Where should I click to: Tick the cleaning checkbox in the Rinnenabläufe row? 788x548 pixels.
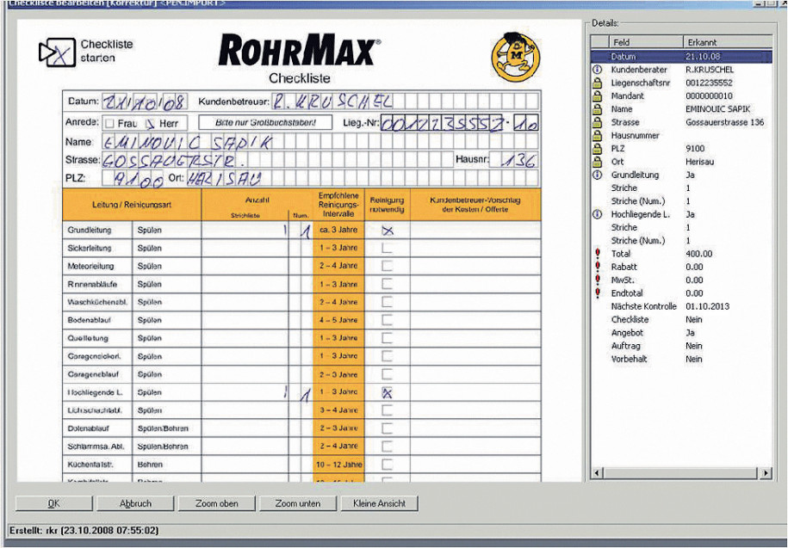coord(387,284)
